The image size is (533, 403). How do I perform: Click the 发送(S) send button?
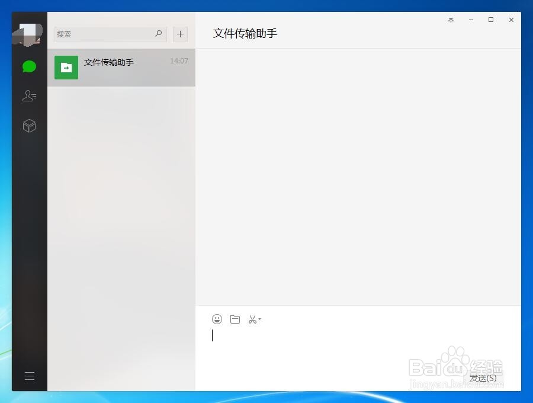(x=483, y=378)
